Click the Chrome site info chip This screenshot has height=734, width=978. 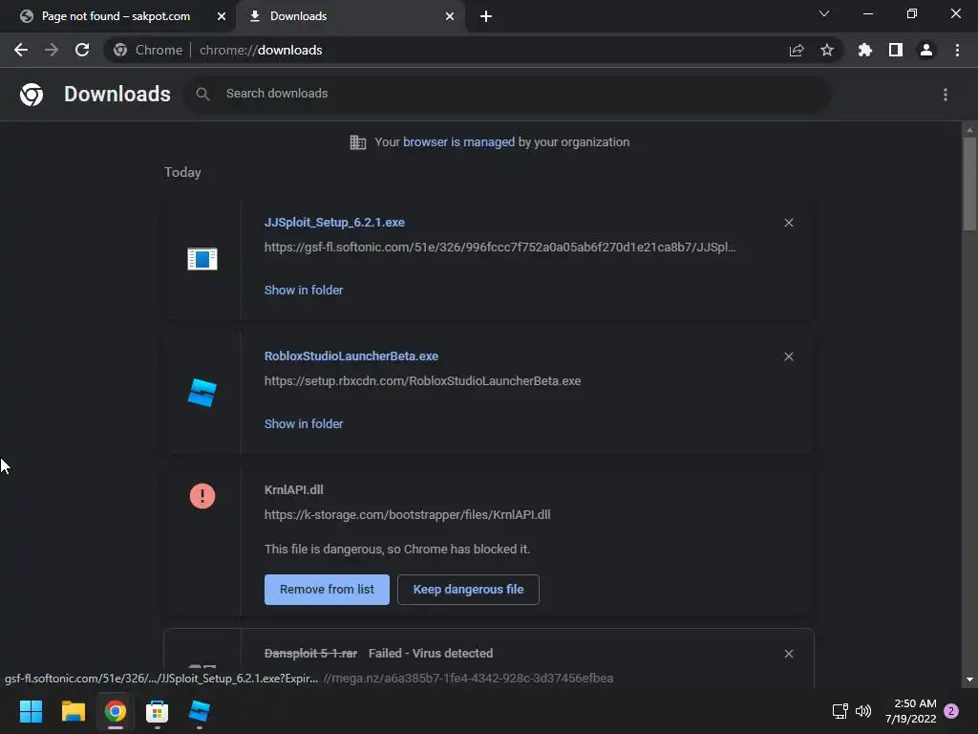coord(148,50)
